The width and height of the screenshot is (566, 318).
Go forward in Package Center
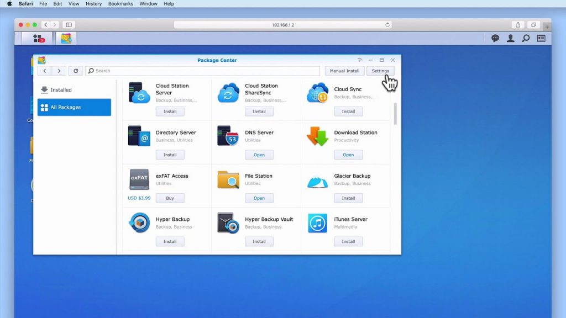point(59,71)
